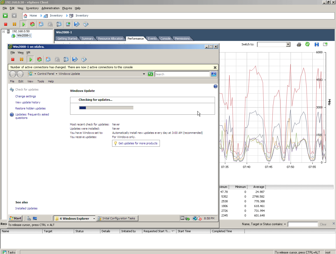
Task: Connect CD/DVD device in the console window toolbar
Action: click(x=84, y=59)
